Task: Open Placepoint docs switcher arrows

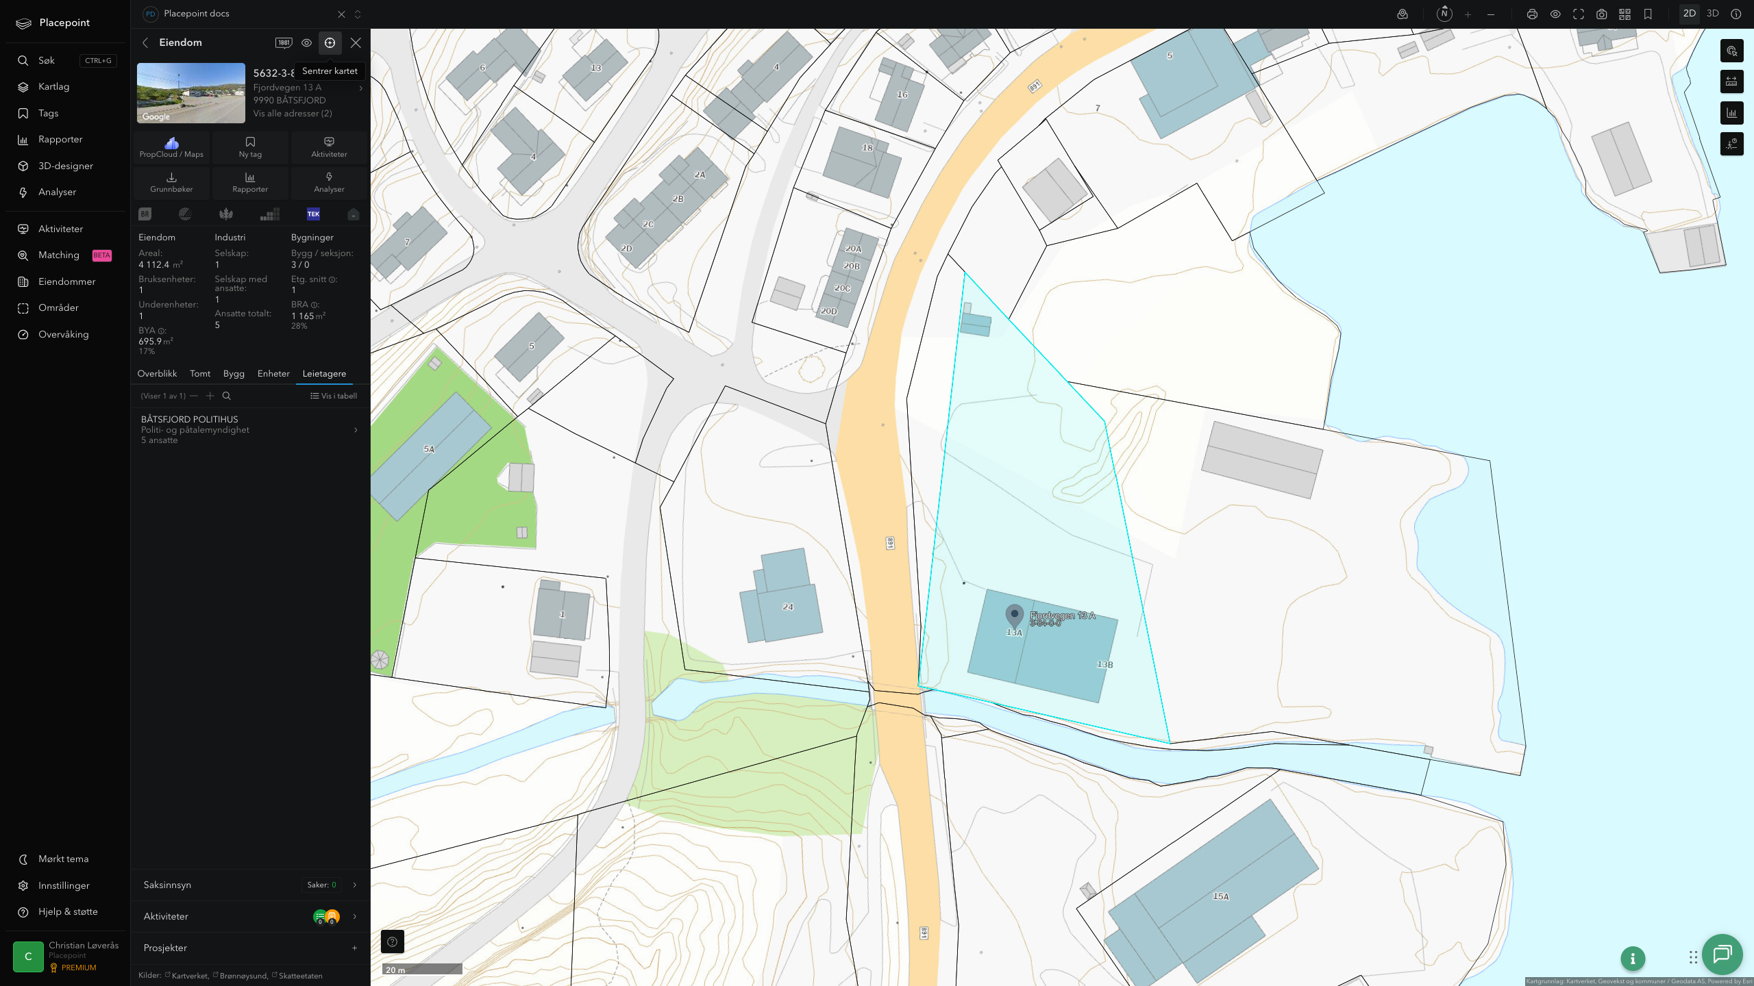Action: [x=357, y=14]
